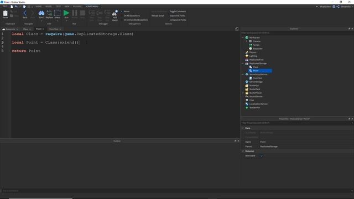
Task: Switch to the PLUGINS ribbon tab
Action: [x=77, y=7]
